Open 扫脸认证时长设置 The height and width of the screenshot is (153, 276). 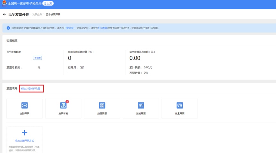pyautogui.click(x=31, y=88)
